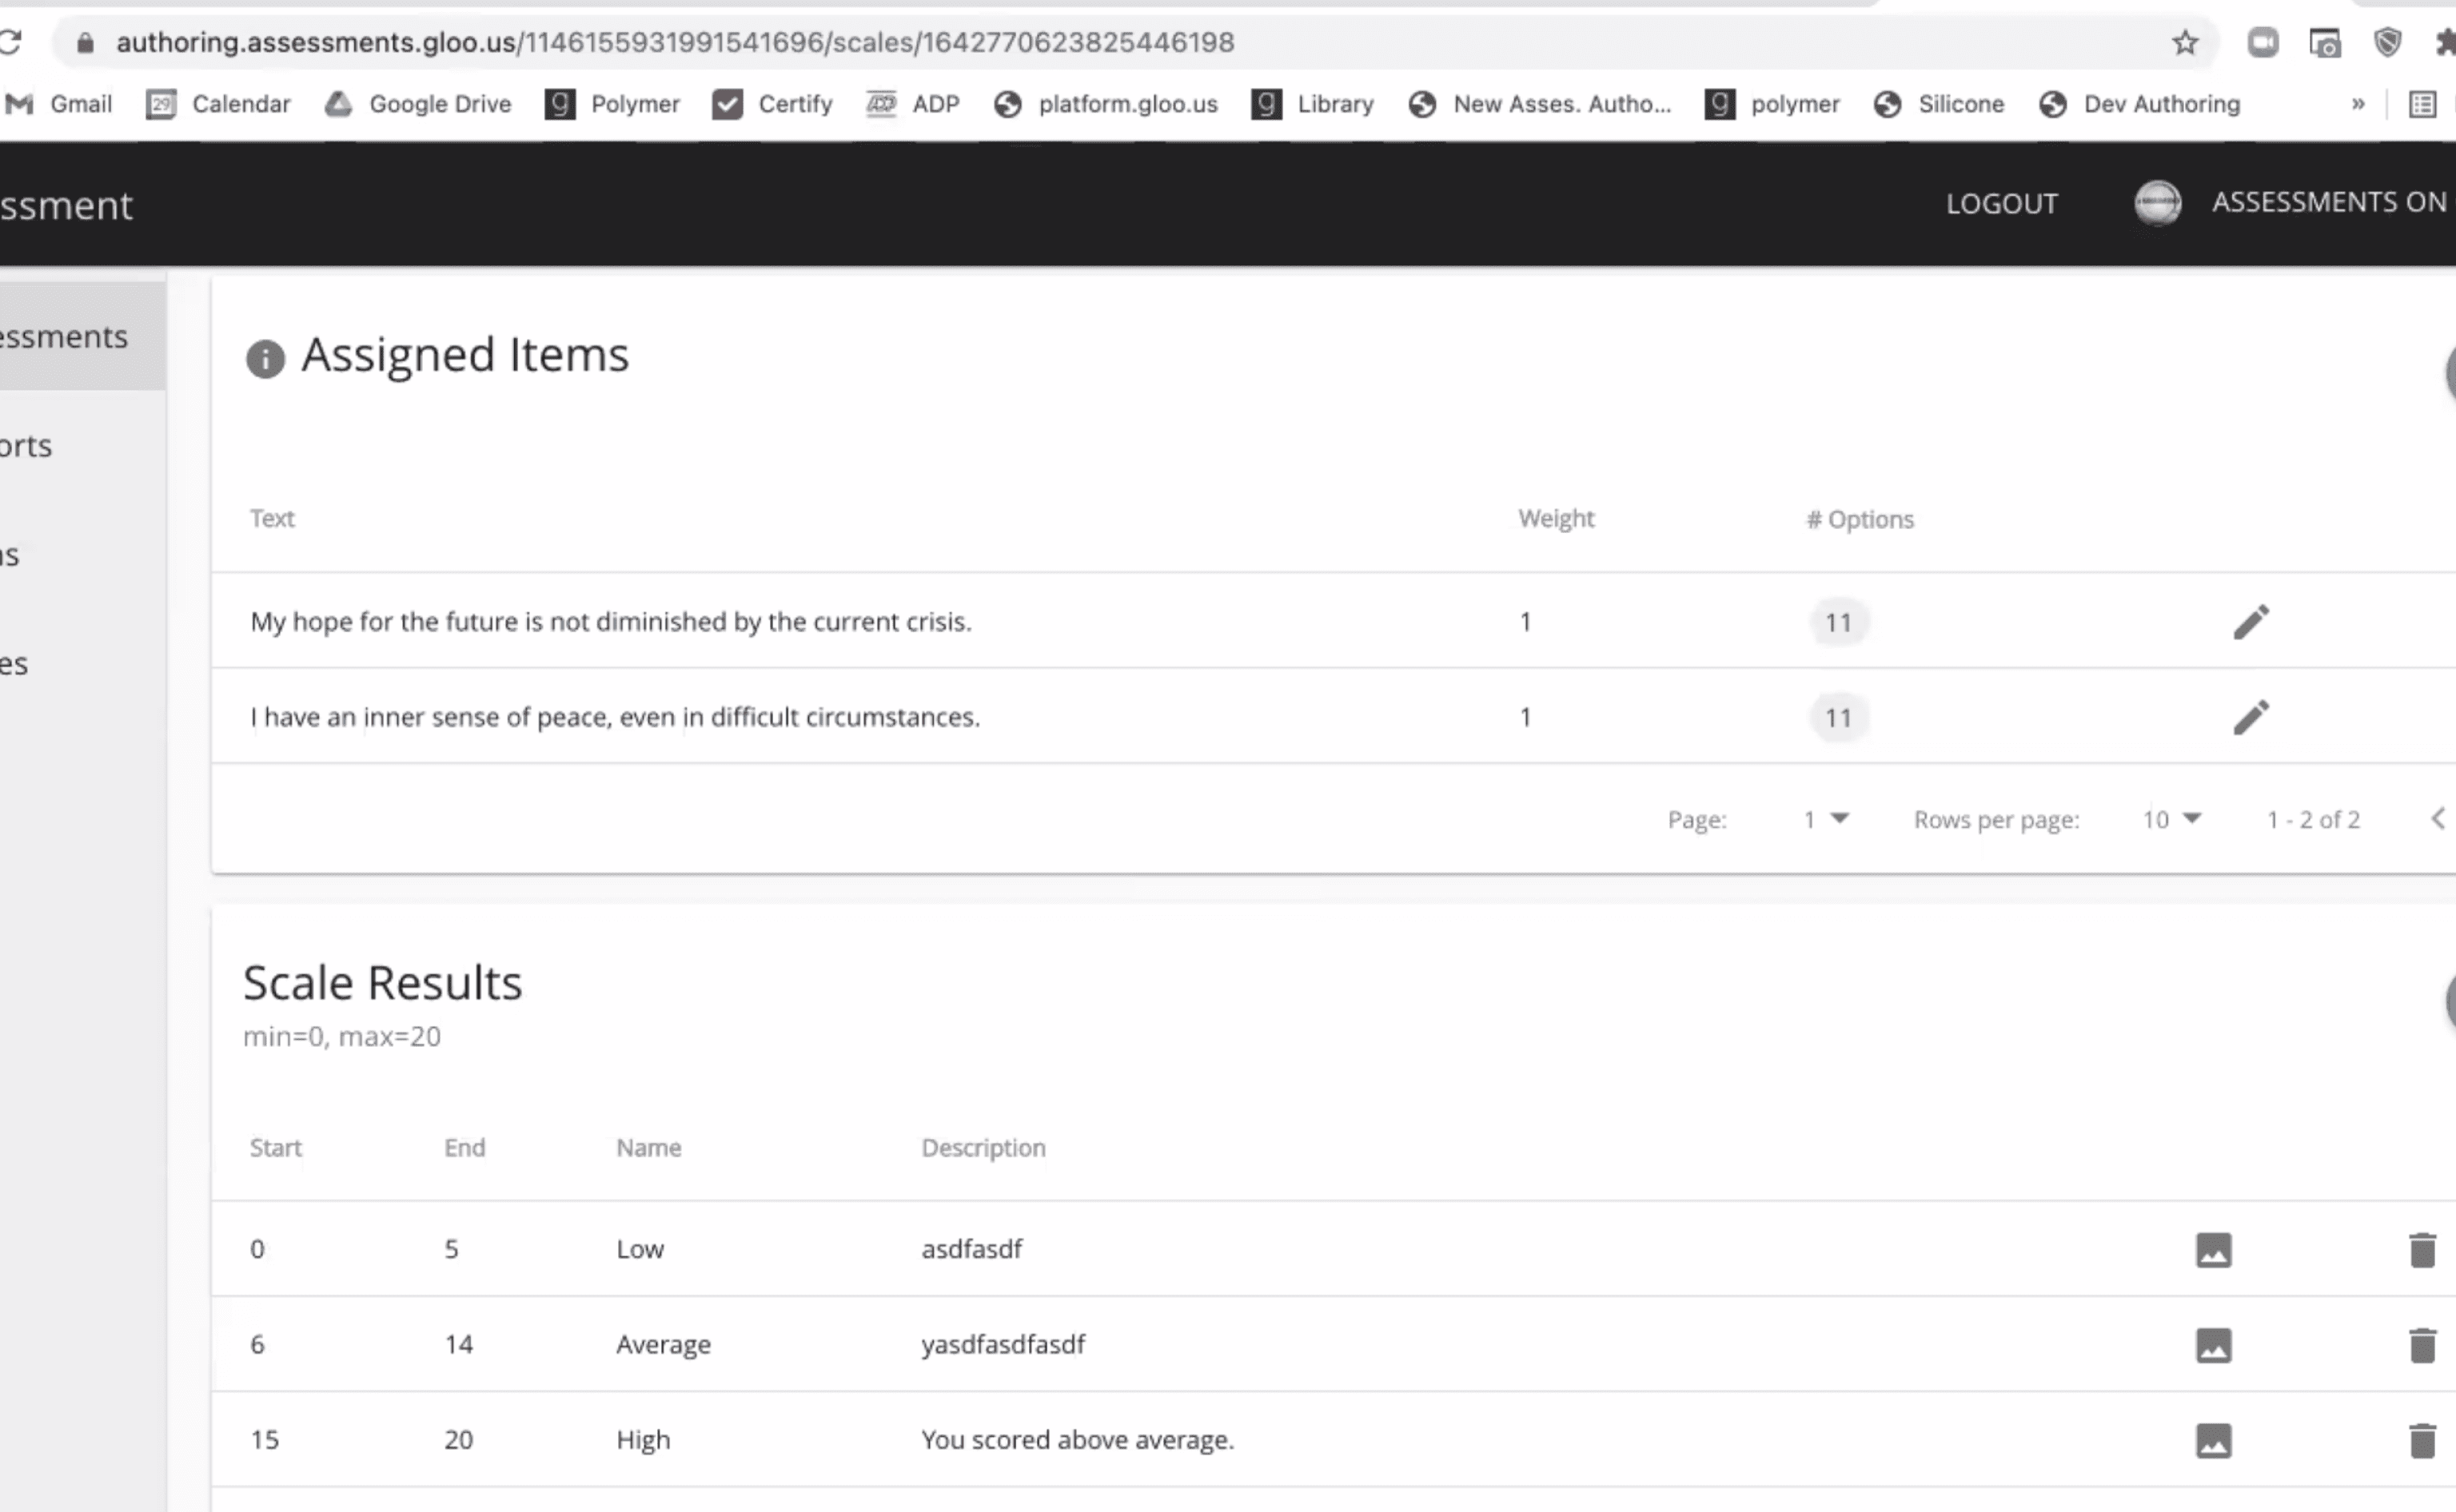
Task: Open the New Asses. Autho... bookmark
Action: 1540,104
